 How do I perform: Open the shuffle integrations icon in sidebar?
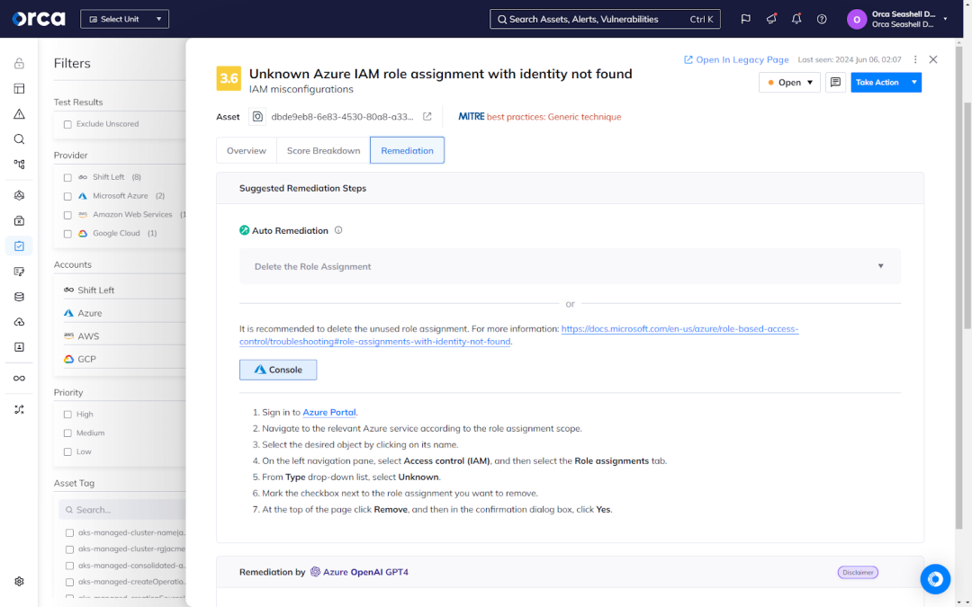click(x=19, y=409)
